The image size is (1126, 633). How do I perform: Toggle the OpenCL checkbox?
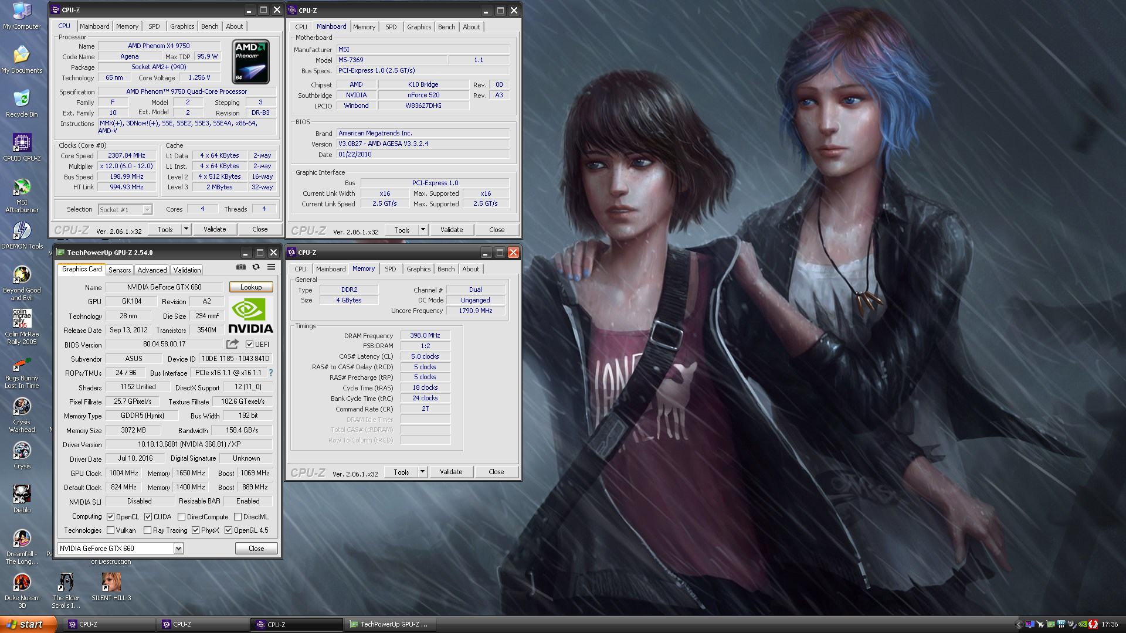pyautogui.click(x=110, y=517)
